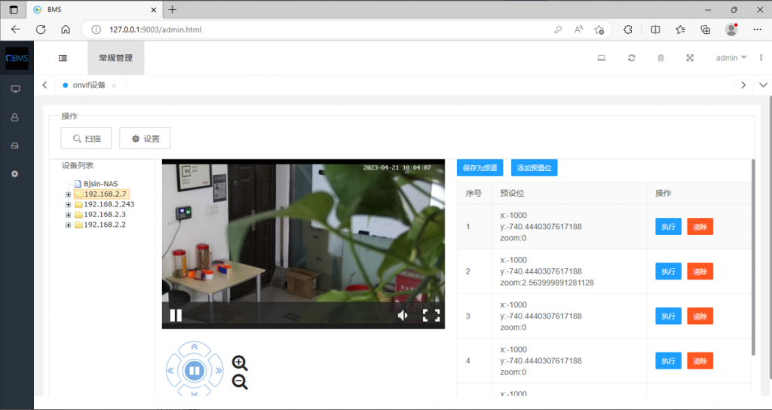
Task: Open the browser extensions puzzle icon
Action: tap(628, 29)
